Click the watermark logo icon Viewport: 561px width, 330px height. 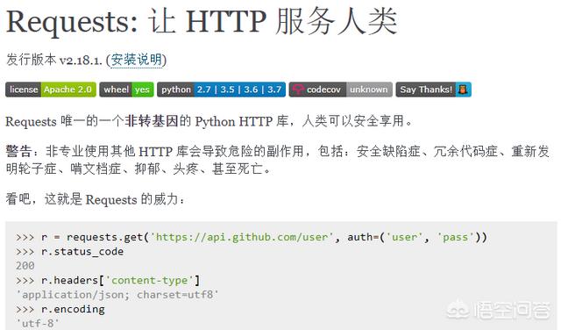(458, 311)
